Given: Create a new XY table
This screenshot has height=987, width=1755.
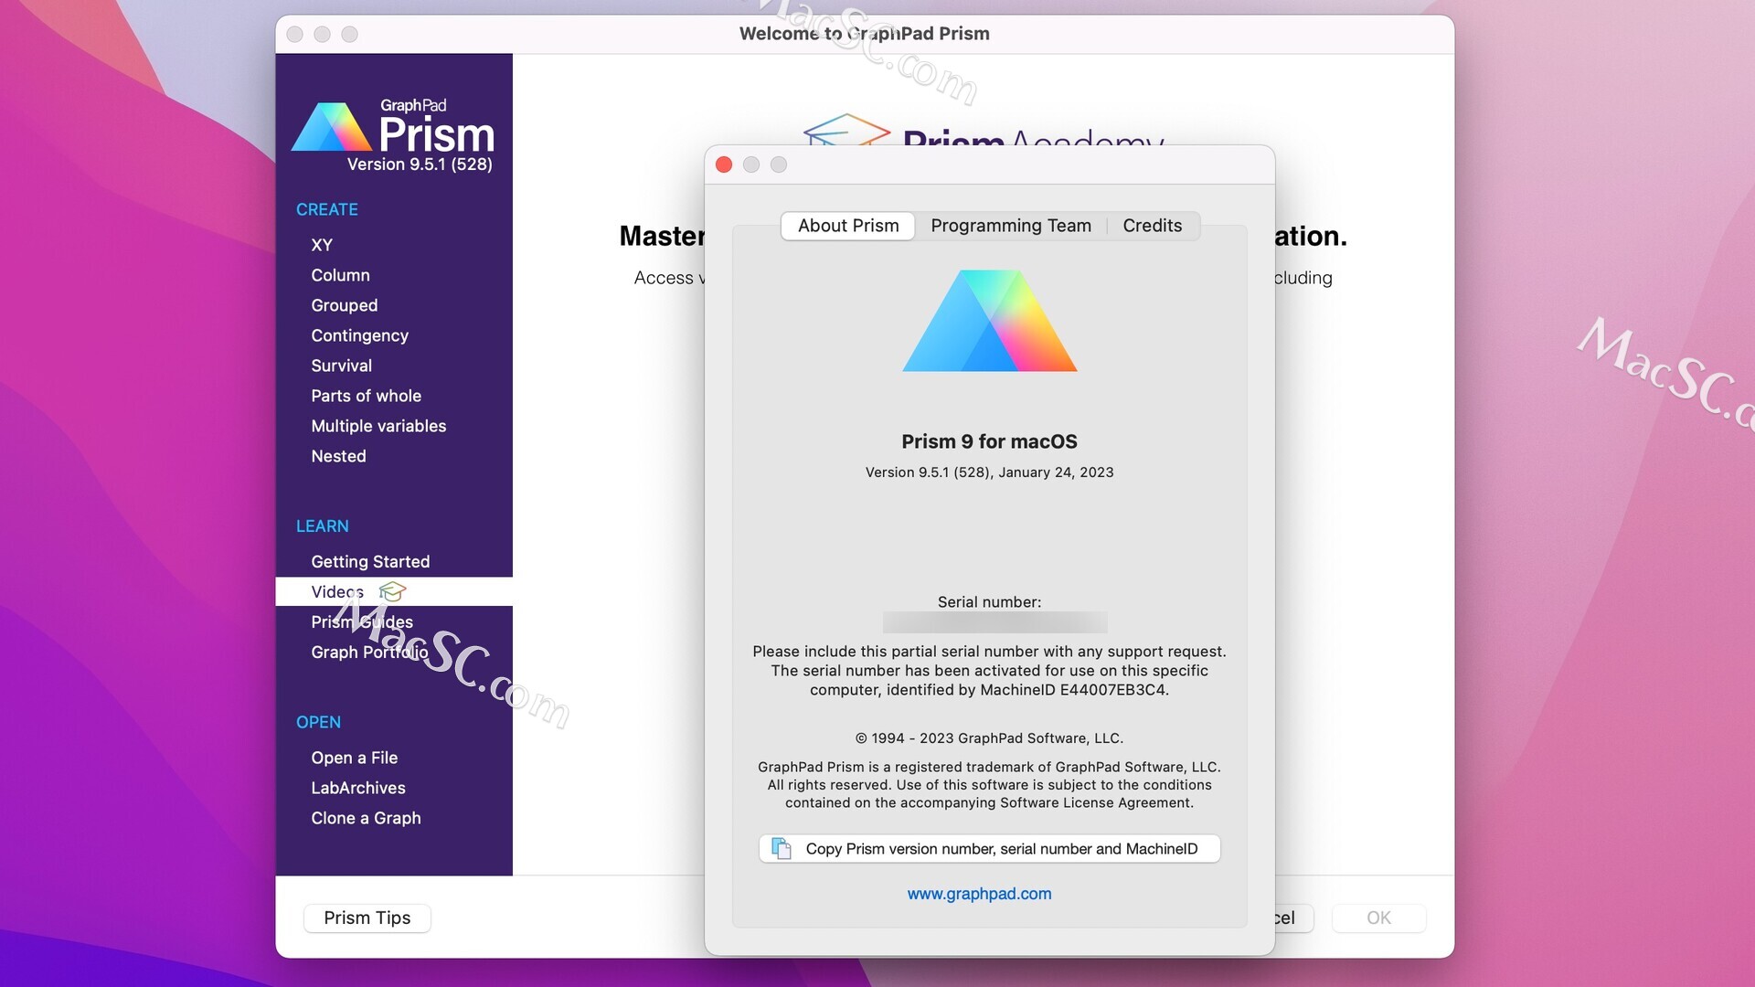Looking at the screenshot, I should click(323, 244).
